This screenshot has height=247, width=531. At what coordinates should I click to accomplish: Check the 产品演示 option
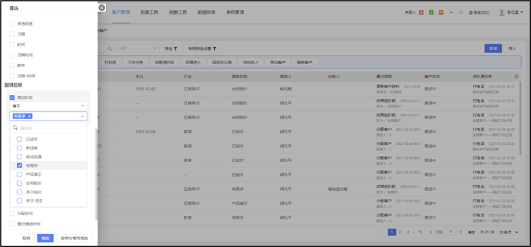pyautogui.click(x=20, y=174)
